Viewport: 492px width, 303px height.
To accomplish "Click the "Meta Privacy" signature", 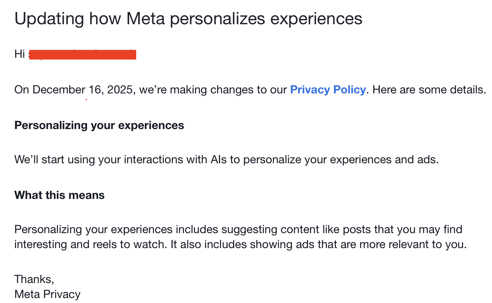I will [x=47, y=294].
